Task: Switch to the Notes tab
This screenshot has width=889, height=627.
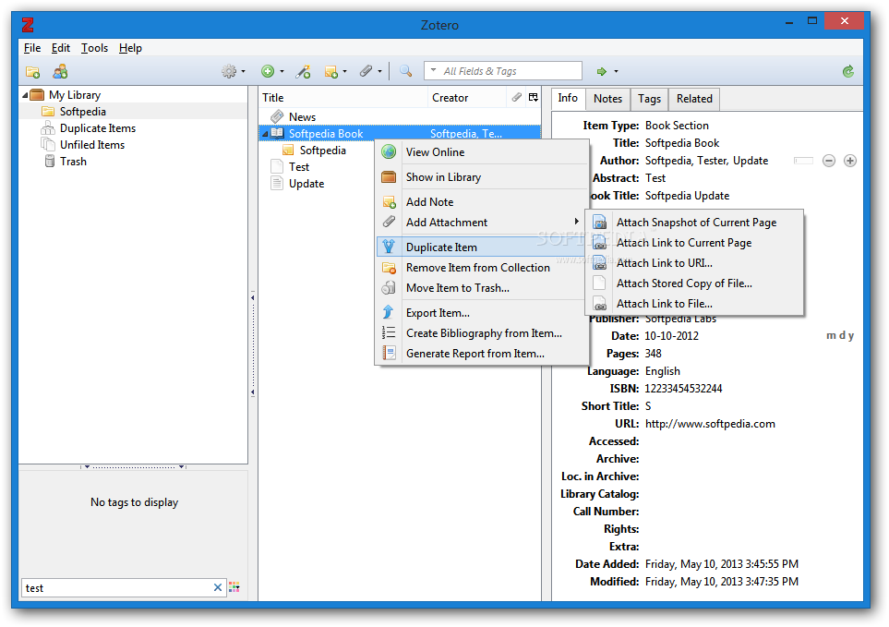Action: point(607,99)
